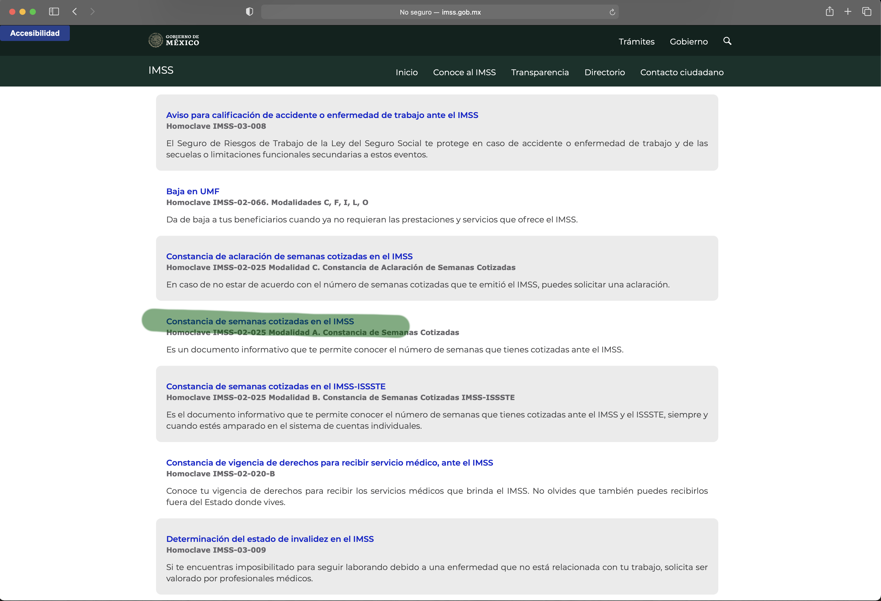Select Transparencia in the navigation
Screen dimensions: 881x601
pyautogui.click(x=540, y=72)
